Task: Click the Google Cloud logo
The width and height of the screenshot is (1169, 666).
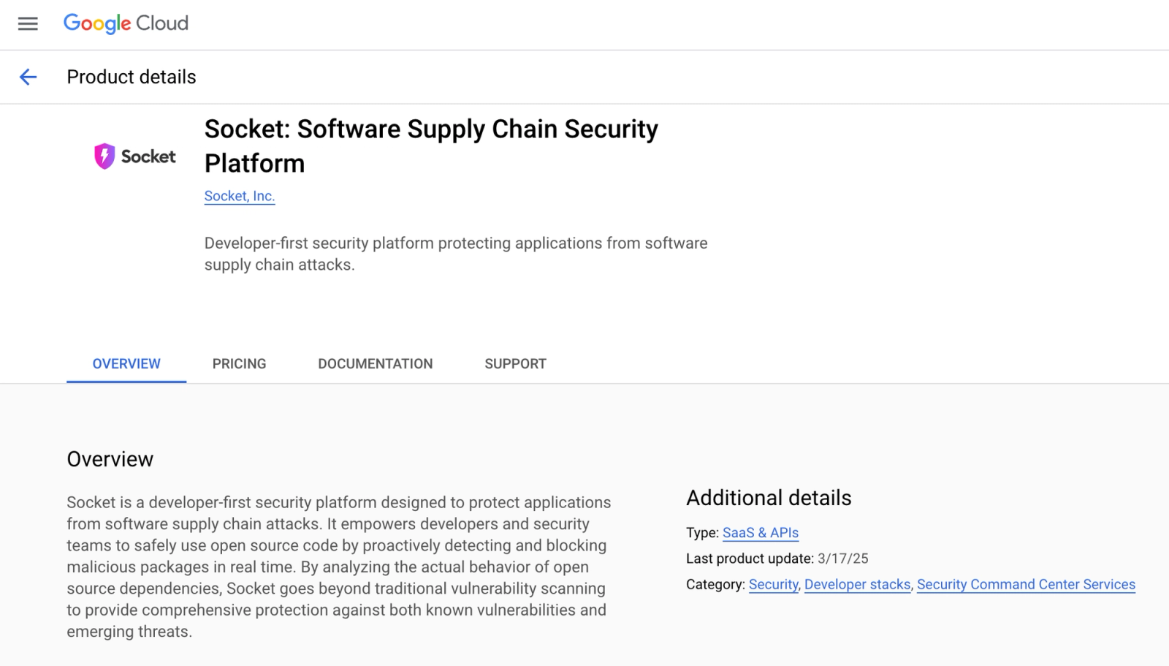Action: [126, 23]
